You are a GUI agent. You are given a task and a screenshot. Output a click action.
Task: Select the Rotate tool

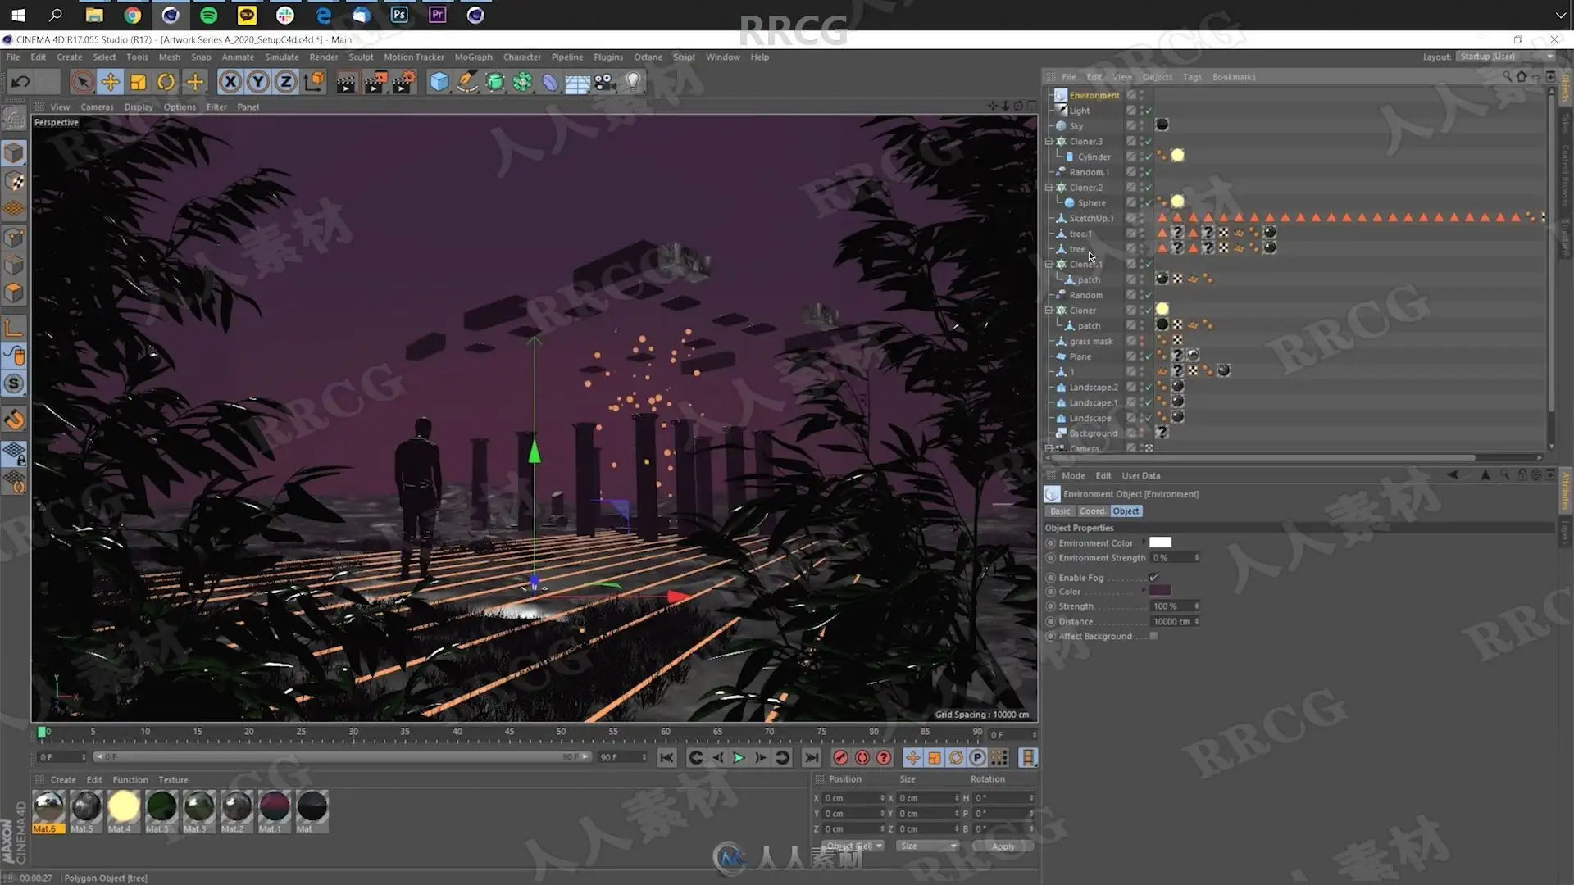click(x=166, y=82)
